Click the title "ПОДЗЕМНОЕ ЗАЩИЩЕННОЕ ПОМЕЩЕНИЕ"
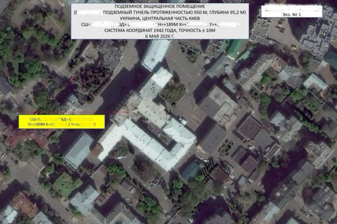337x224 pixels. coord(160,6)
